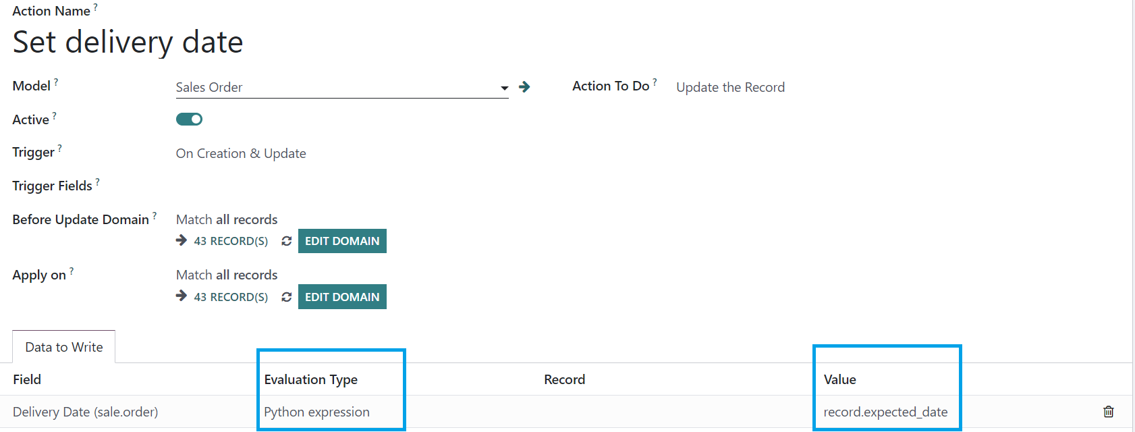1135x432 pixels.
Task: Show the help tooltip for Before Update Domain
Action: [x=155, y=215]
